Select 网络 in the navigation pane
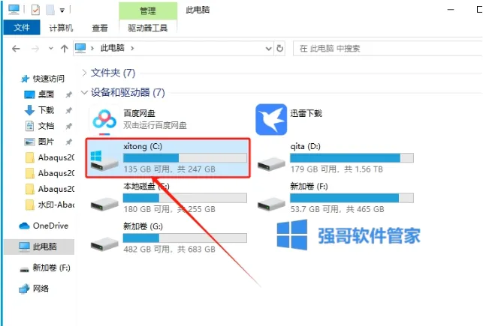Viewport: 483px width, 326px height. [34, 289]
